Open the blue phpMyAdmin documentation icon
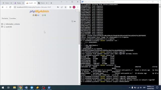 click(38, 15)
